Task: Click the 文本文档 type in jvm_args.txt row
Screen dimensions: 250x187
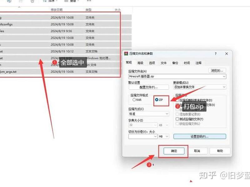Action: pos(91,72)
